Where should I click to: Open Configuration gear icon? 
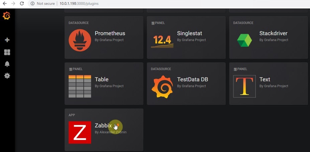pyautogui.click(x=7, y=76)
